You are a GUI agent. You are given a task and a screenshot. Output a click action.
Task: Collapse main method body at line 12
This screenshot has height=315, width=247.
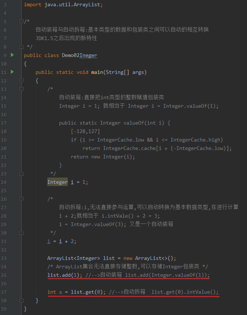click(21, 80)
